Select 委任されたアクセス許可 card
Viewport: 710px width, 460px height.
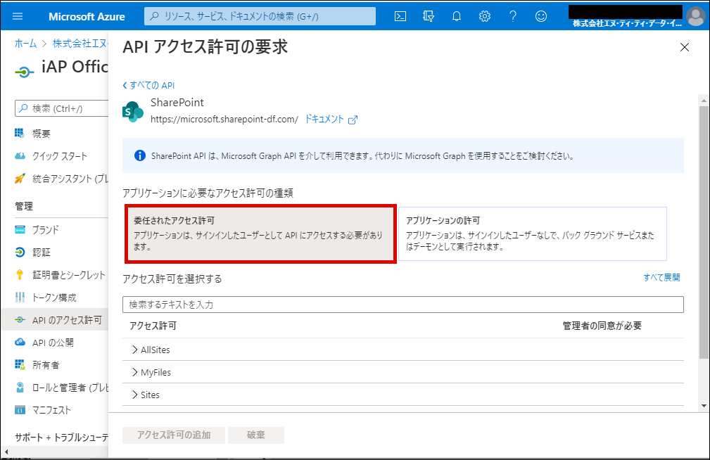pyautogui.click(x=260, y=234)
